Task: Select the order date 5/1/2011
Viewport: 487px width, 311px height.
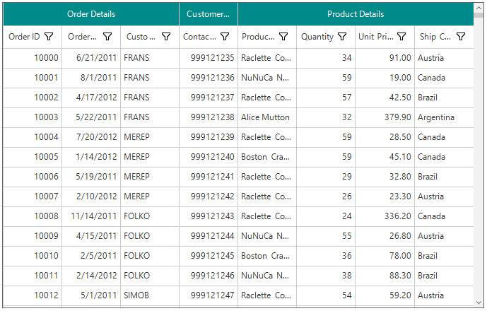Action: pos(91,295)
